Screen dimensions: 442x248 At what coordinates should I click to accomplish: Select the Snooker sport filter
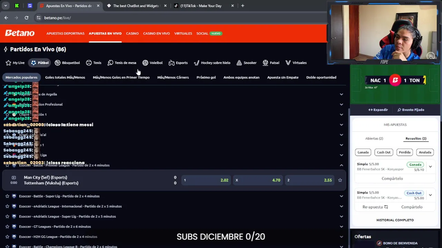click(x=247, y=63)
